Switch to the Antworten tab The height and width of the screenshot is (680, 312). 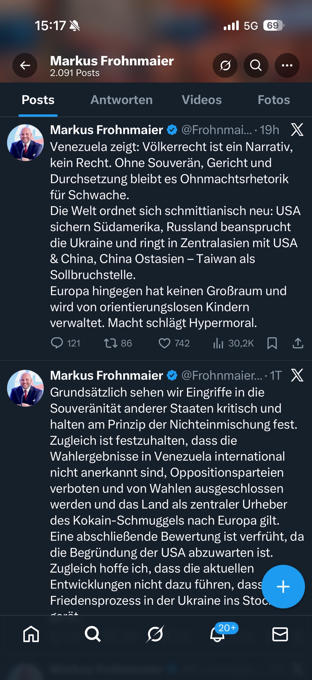(x=121, y=100)
